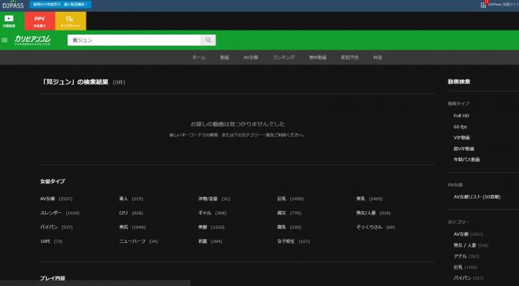Click the 動画検索 sidebar heading
Screen dimensions: 519x286
click(458, 82)
